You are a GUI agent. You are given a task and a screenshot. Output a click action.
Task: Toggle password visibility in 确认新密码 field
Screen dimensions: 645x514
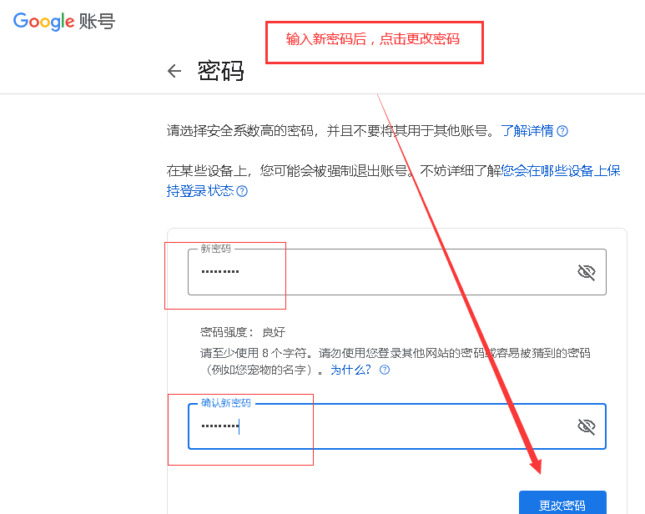587,427
